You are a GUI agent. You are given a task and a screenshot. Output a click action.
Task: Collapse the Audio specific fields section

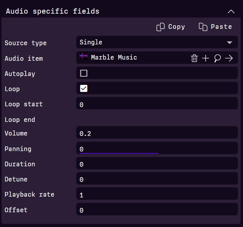(231, 11)
